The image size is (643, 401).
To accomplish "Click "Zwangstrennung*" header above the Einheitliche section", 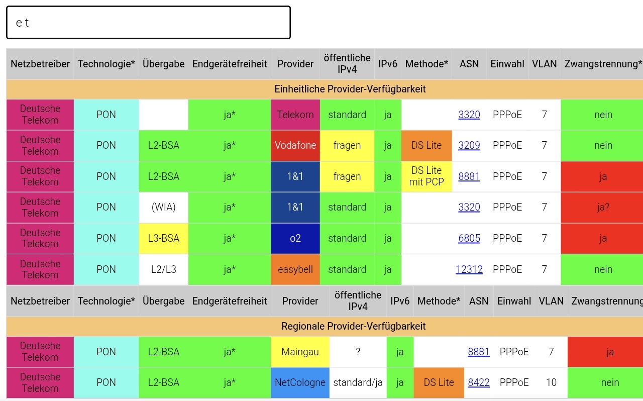I will (603, 64).
